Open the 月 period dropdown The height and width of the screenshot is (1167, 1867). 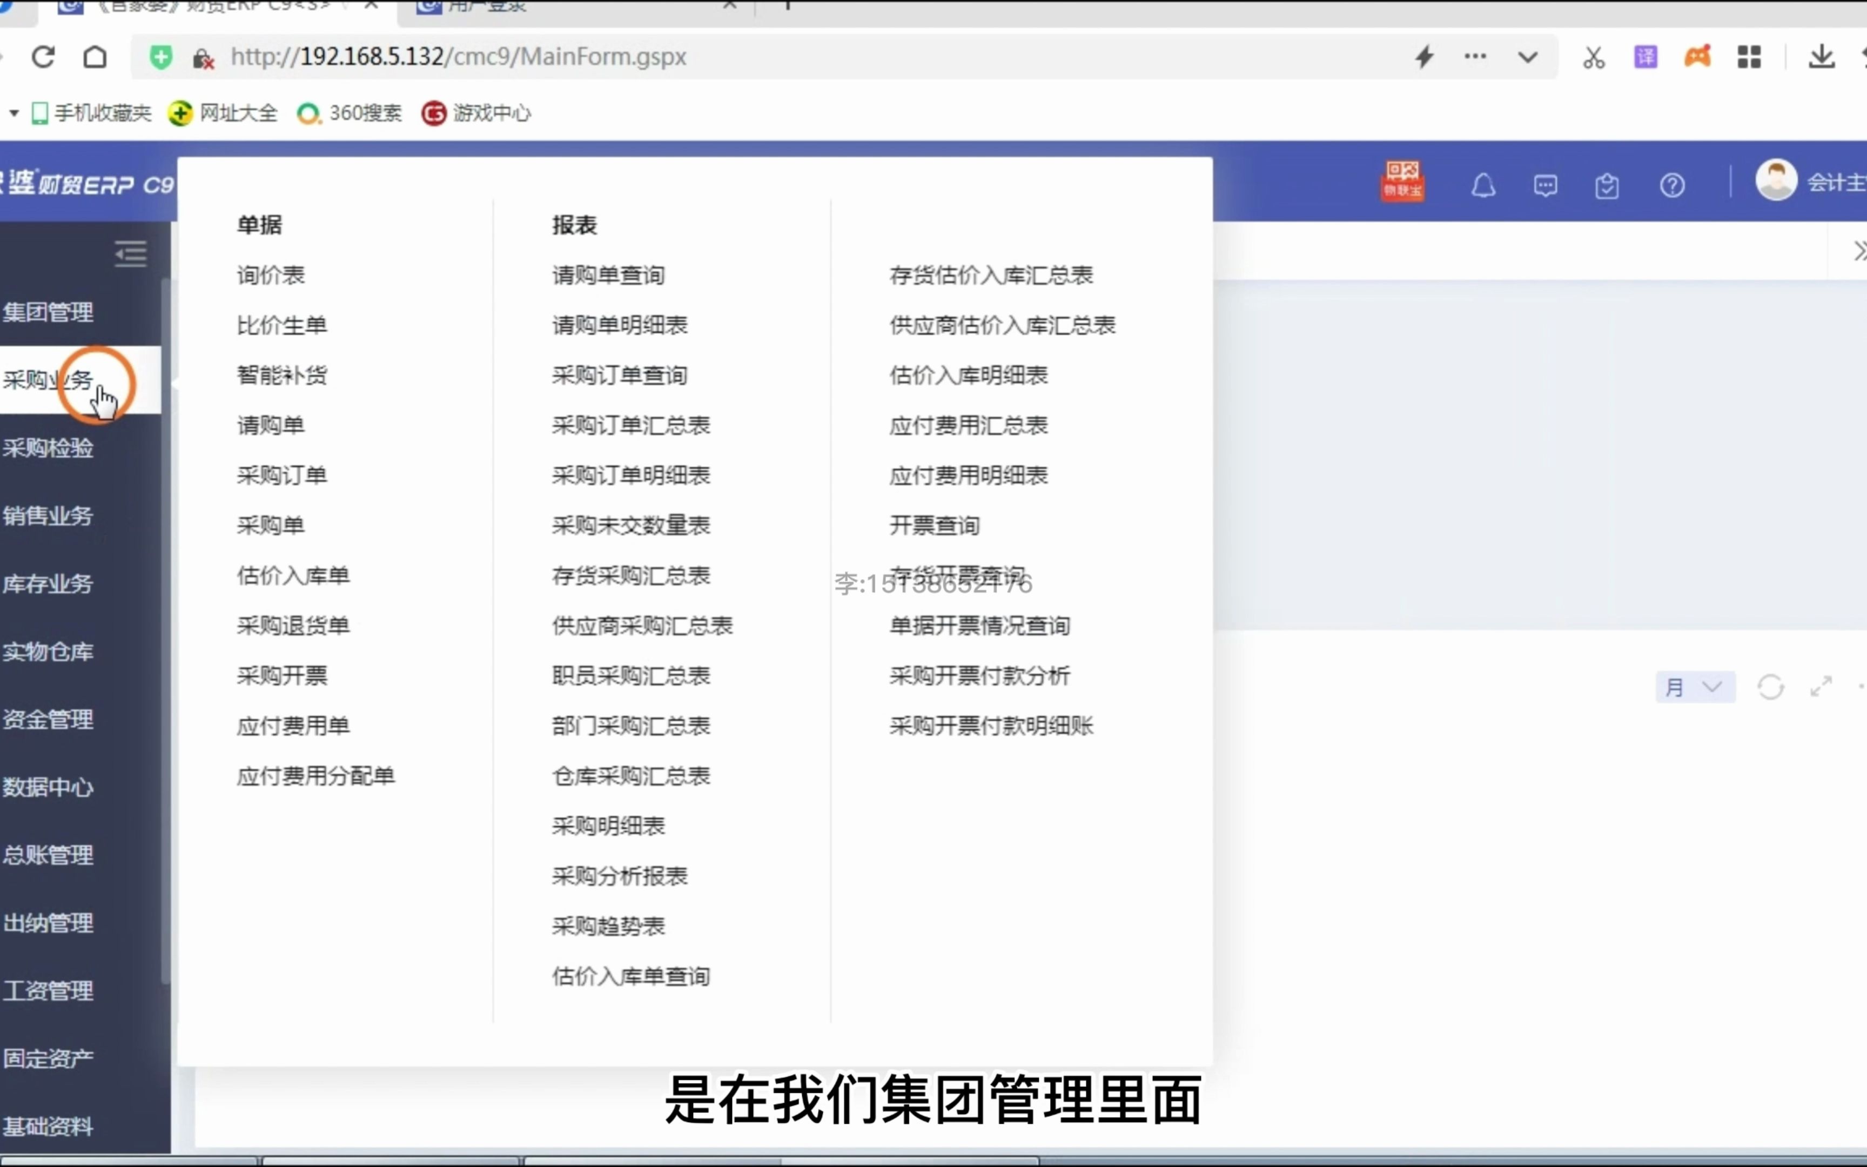[x=1694, y=687]
